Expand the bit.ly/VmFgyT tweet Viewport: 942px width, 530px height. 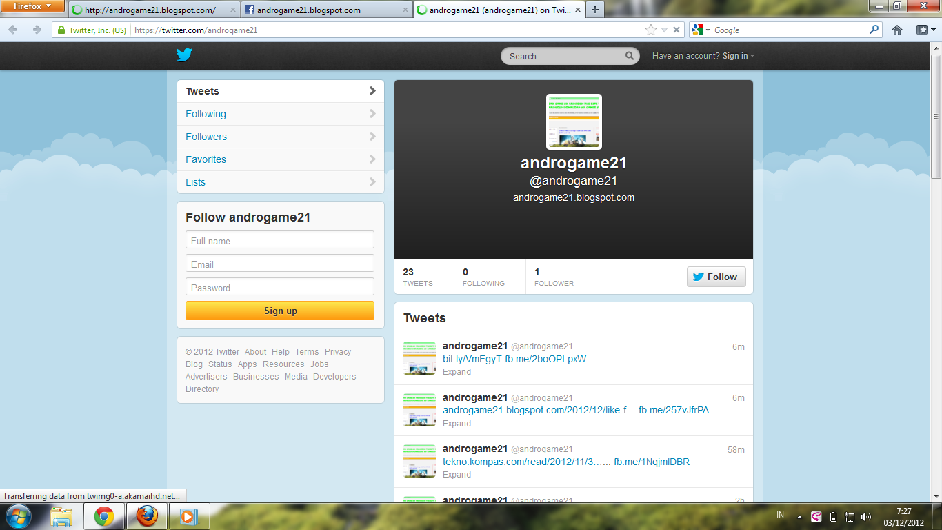tap(457, 372)
